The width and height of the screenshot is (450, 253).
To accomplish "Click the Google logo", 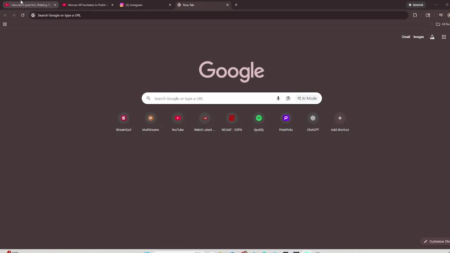I will pos(232,72).
